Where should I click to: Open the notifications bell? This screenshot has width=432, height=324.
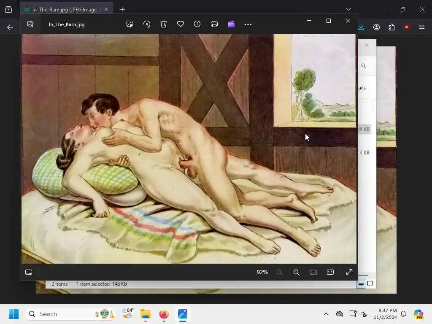403,314
